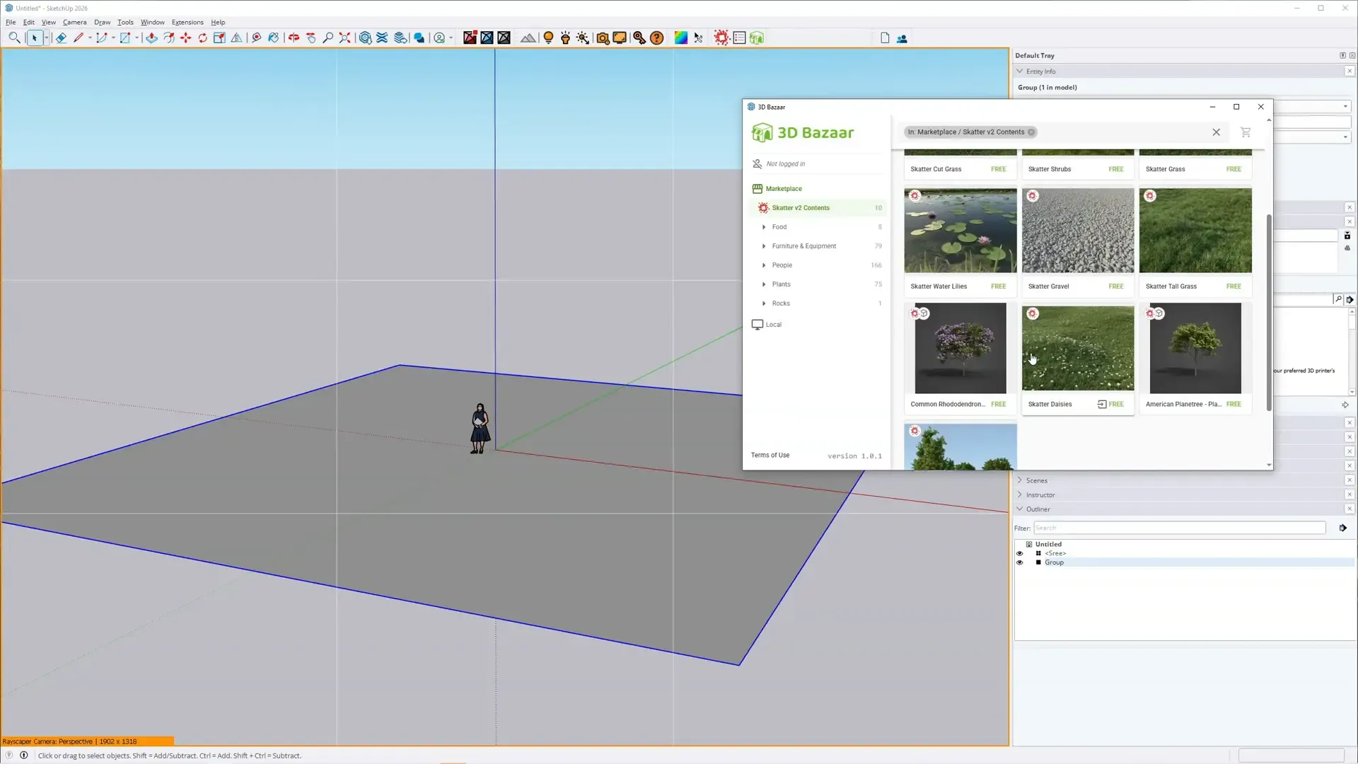Select the Arc drawing tool
The image size is (1358, 764).
coord(102,38)
